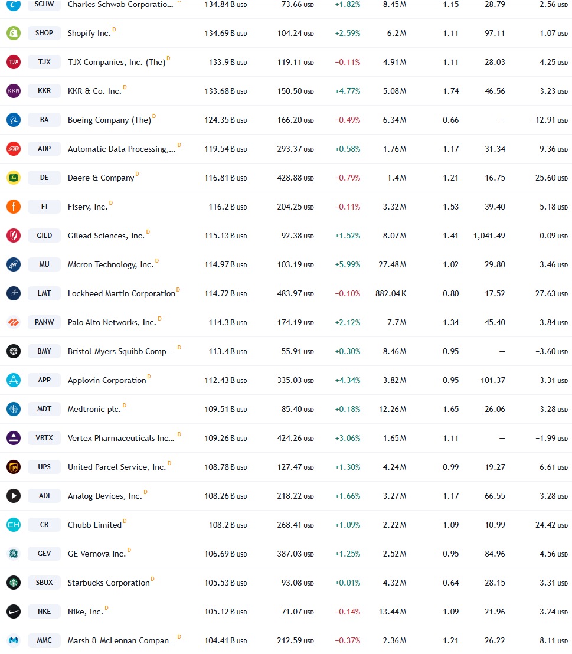This screenshot has width=572, height=654.
Task: Click the Micron Technology logo icon
Action: (x=14, y=264)
